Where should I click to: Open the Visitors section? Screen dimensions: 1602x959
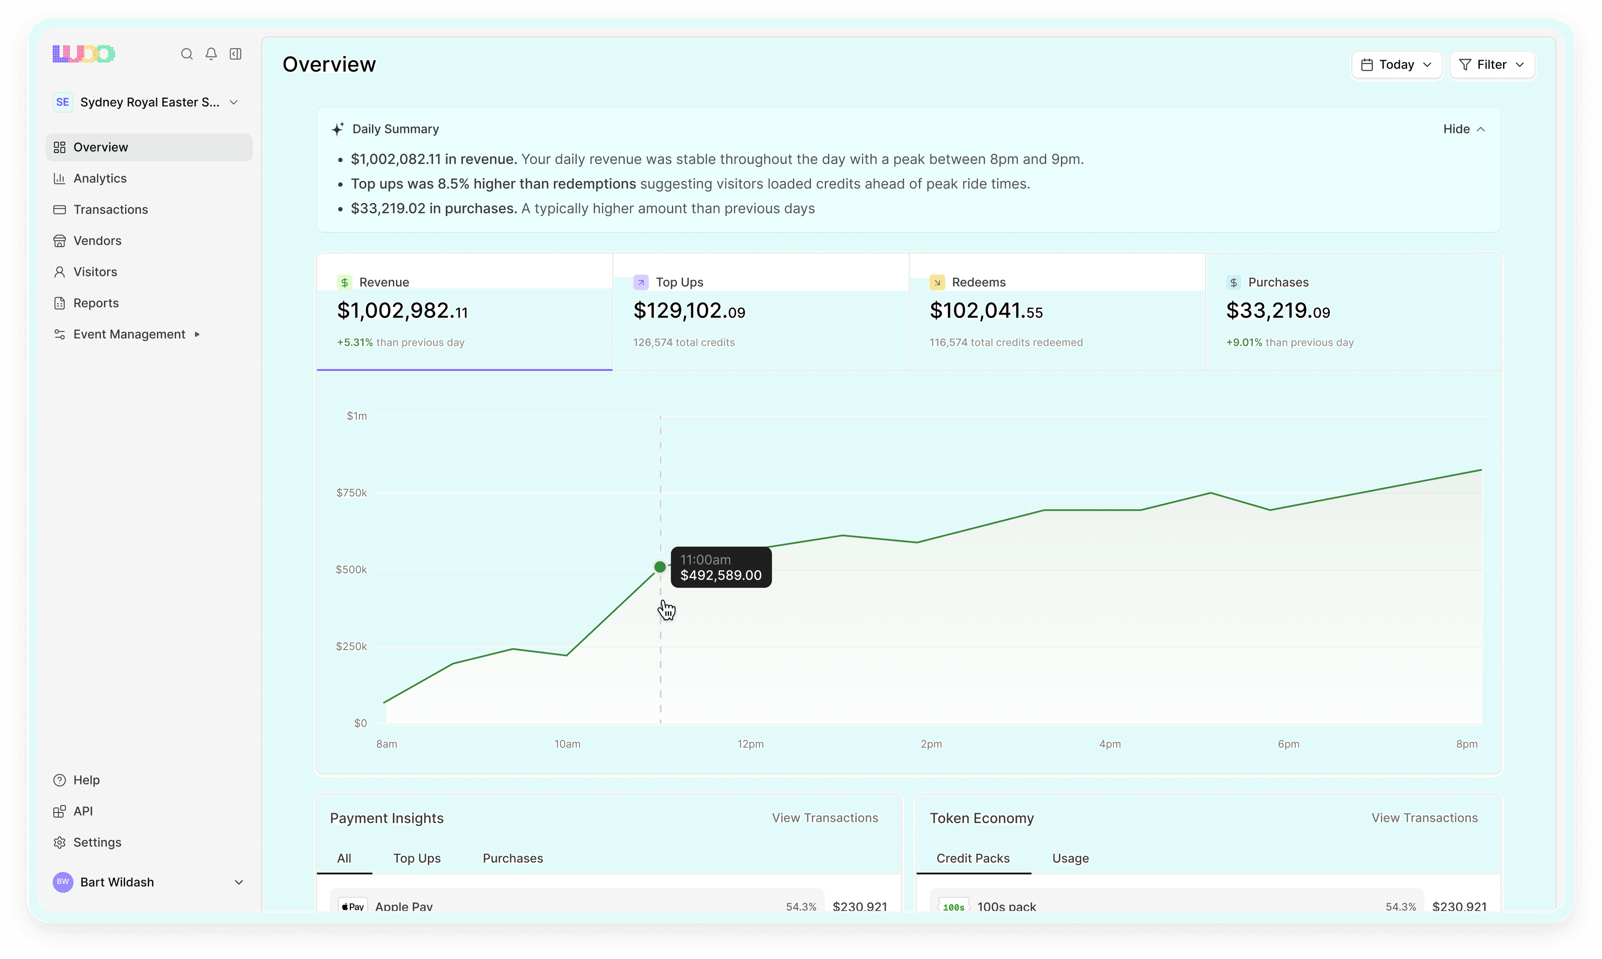pyautogui.click(x=95, y=271)
